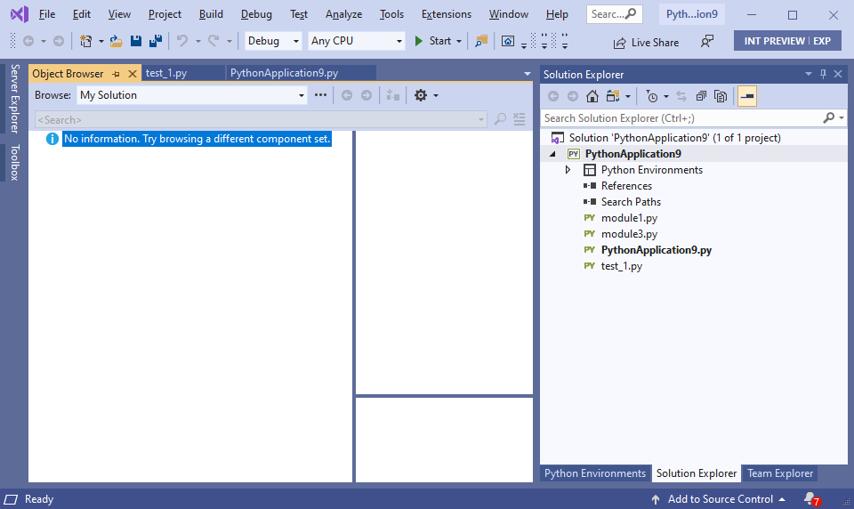
Task: Click the Solution Explorer Home icon
Action: click(x=592, y=96)
